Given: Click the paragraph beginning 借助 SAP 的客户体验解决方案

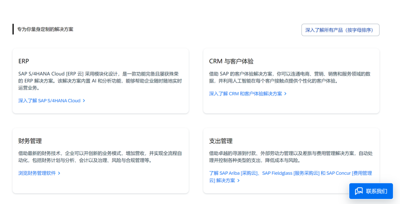Looking at the screenshot, I should 290,77.
